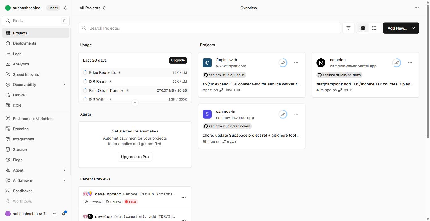Open finpist-web project options menu
This screenshot has height=221, width=430.
click(x=296, y=63)
